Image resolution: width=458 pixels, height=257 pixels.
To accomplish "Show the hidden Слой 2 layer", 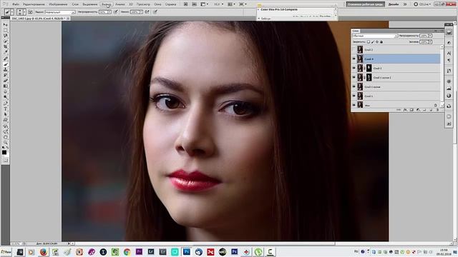I will (x=354, y=50).
